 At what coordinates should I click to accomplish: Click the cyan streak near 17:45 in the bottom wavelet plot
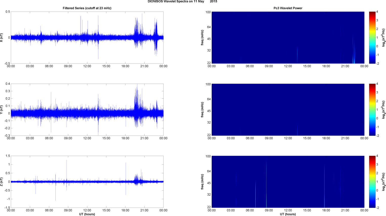[x=324, y=186]
